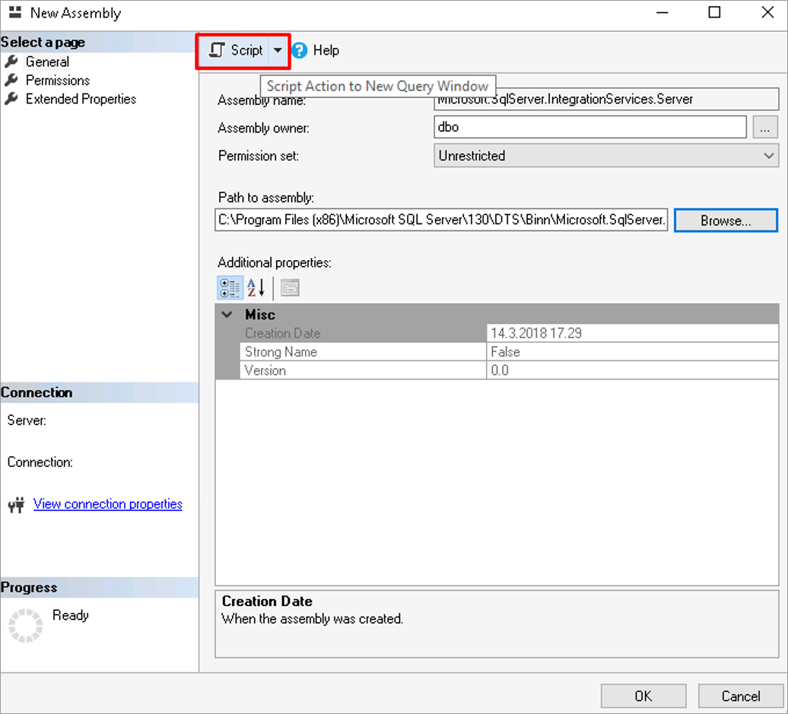The height and width of the screenshot is (714, 788).
Task: Open the General page
Action: tap(47, 62)
